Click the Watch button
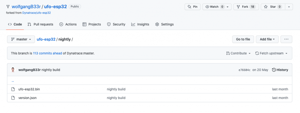Image resolution: width=300 pixels, height=113 pixels. [214, 7]
